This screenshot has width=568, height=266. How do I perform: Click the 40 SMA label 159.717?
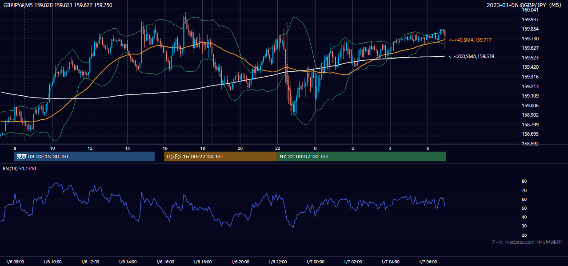pyautogui.click(x=470, y=40)
